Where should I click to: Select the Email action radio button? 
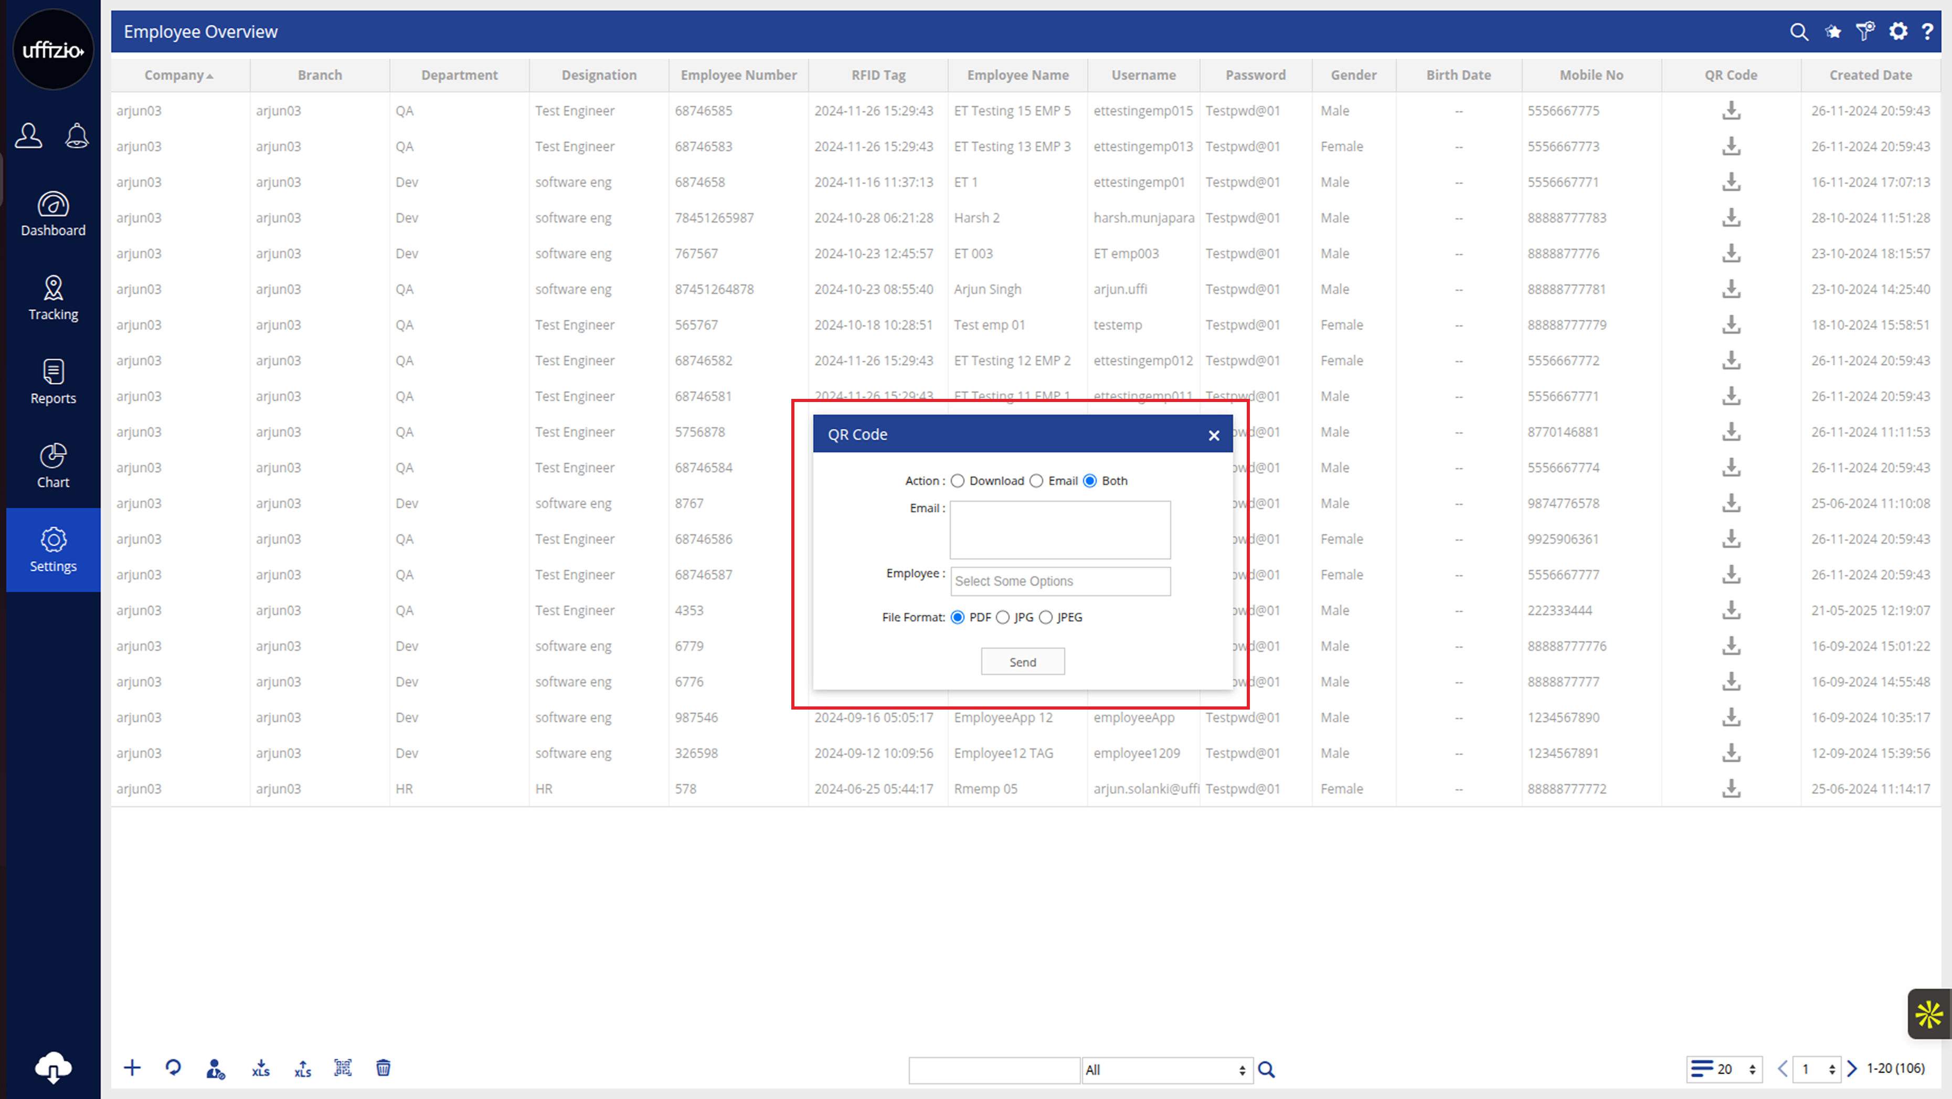click(1037, 481)
